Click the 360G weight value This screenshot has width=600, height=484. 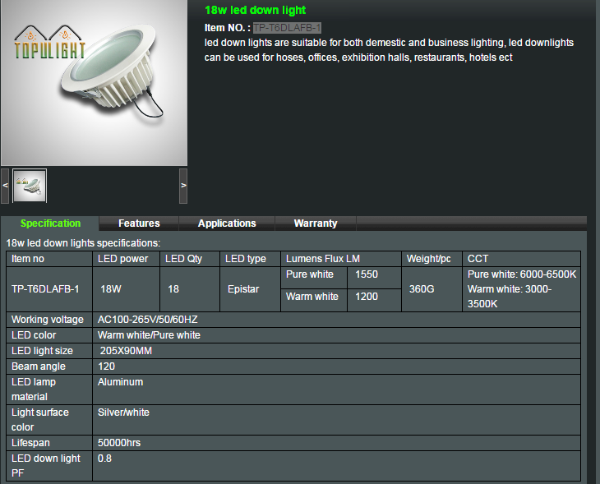(424, 289)
